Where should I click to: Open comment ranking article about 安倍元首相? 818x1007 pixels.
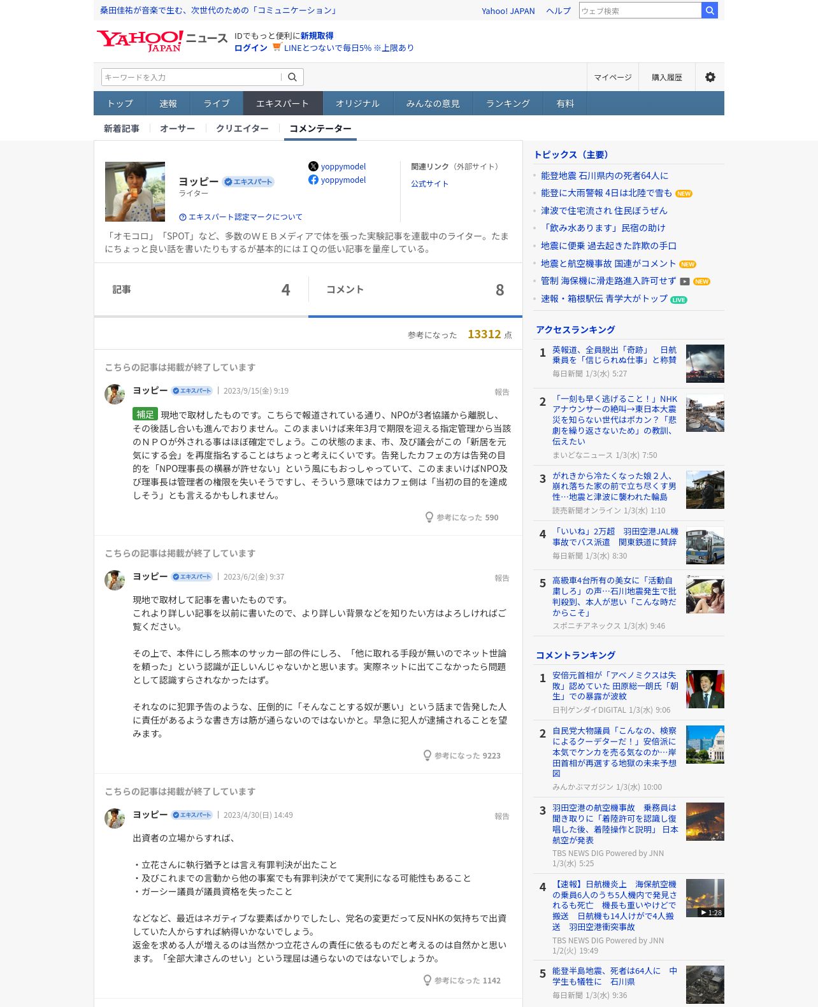[x=615, y=686]
